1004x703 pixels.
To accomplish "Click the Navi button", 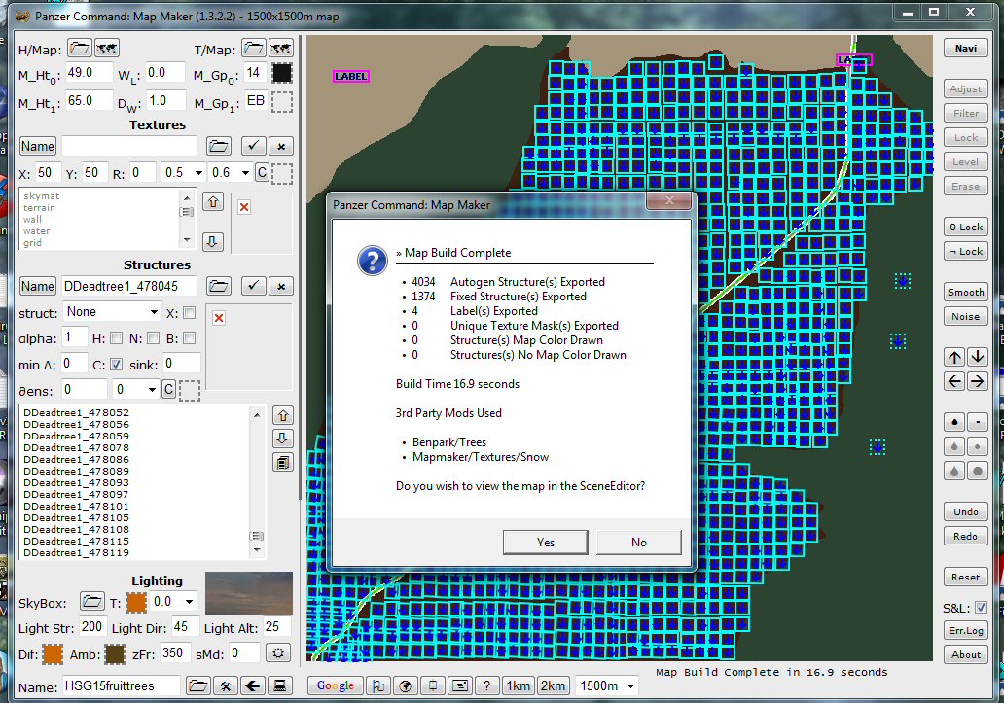I will [x=966, y=48].
